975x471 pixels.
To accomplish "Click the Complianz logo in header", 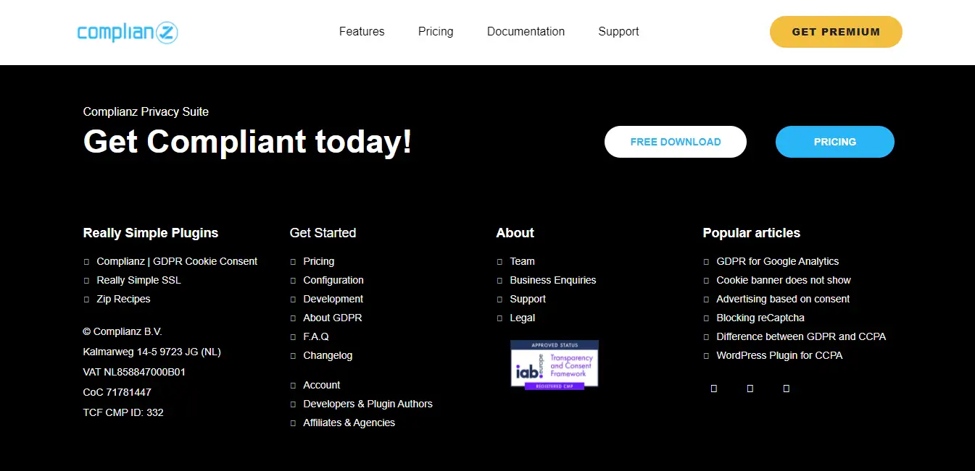I will coord(128,32).
